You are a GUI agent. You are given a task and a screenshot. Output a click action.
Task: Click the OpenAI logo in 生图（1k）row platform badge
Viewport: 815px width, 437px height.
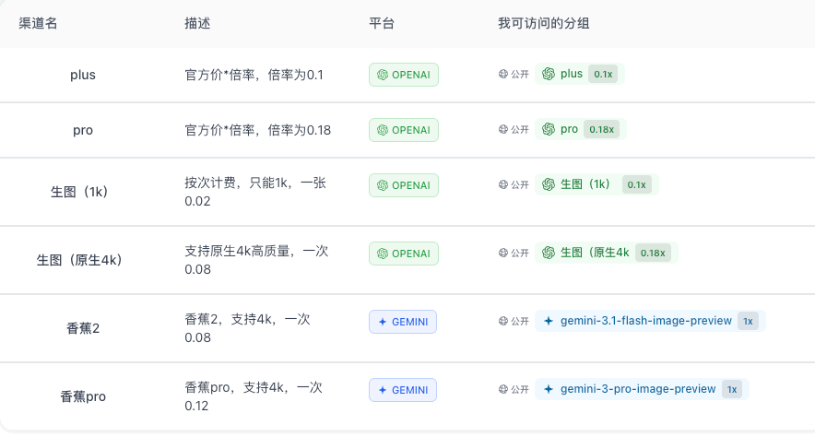coord(383,185)
